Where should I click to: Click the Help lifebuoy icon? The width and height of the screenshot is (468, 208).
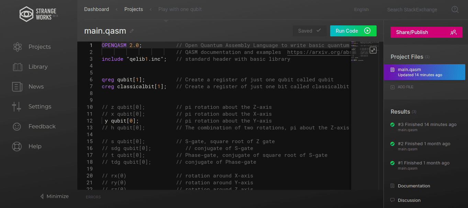(x=17, y=146)
